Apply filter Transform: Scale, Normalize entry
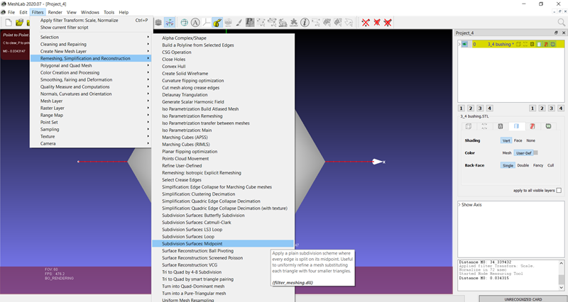 pyautogui.click(x=91, y=21)
